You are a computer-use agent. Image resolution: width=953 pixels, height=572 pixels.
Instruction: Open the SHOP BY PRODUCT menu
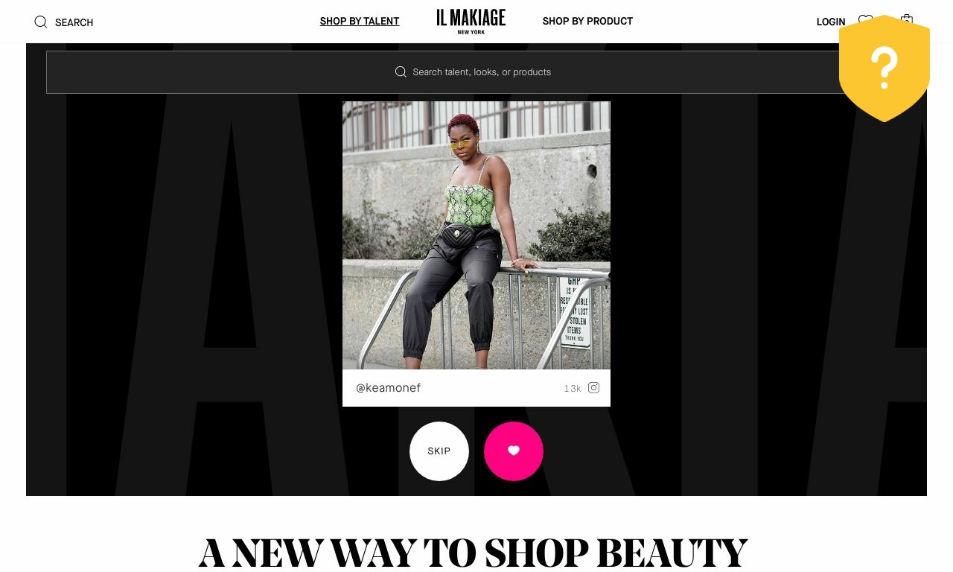587,21
